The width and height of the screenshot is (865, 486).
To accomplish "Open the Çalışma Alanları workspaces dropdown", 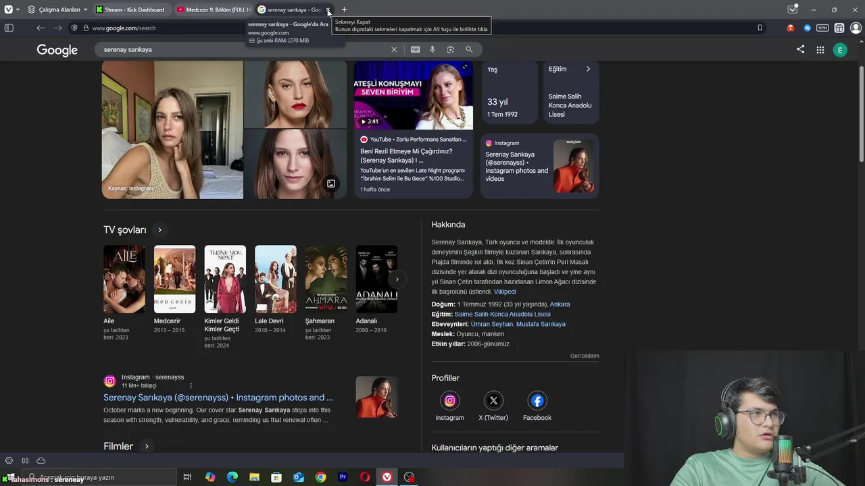I will point(57,9).
